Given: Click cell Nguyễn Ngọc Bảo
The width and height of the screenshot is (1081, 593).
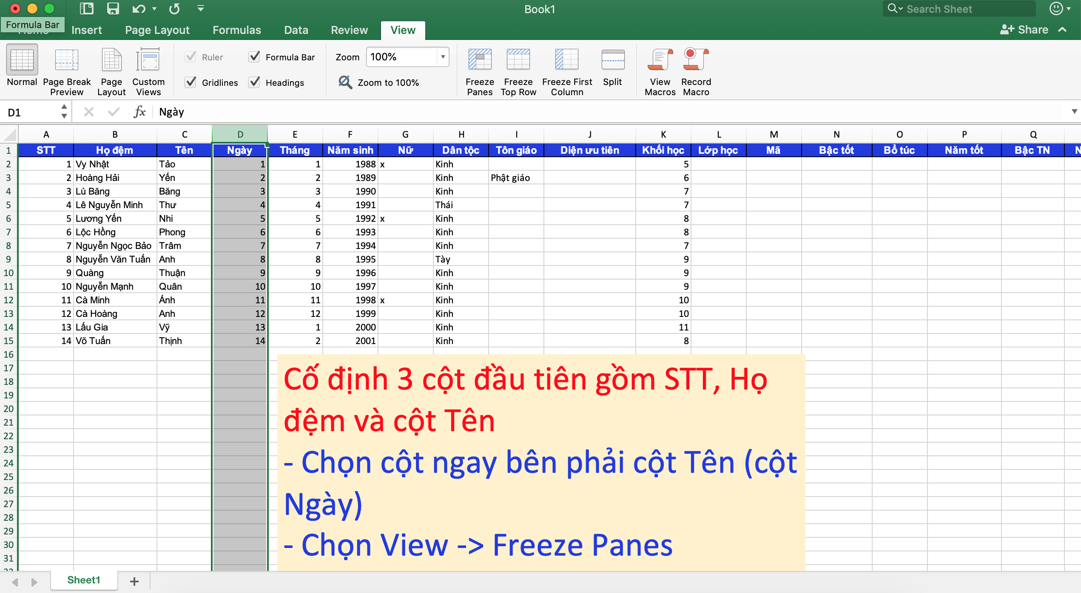Looking at the screenshot, I should (x=115, y=246).
